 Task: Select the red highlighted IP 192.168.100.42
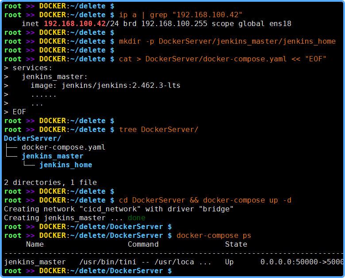75,24
